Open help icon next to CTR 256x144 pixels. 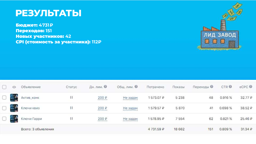(x=230, y=87)
